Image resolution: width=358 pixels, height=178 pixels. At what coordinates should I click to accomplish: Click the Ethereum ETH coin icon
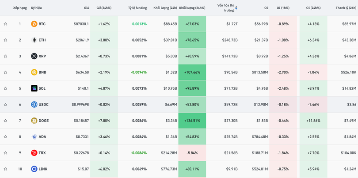[34, 40]
